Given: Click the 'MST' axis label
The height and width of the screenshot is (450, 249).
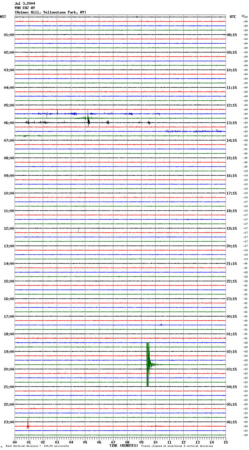Looking at the screenshot, I should [x=3, y=17].
